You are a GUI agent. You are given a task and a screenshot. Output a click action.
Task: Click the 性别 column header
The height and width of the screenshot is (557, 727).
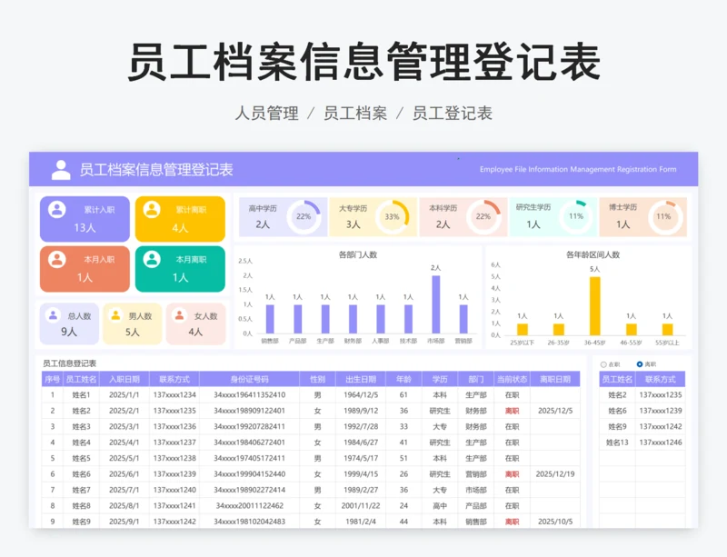pos(317,380)
